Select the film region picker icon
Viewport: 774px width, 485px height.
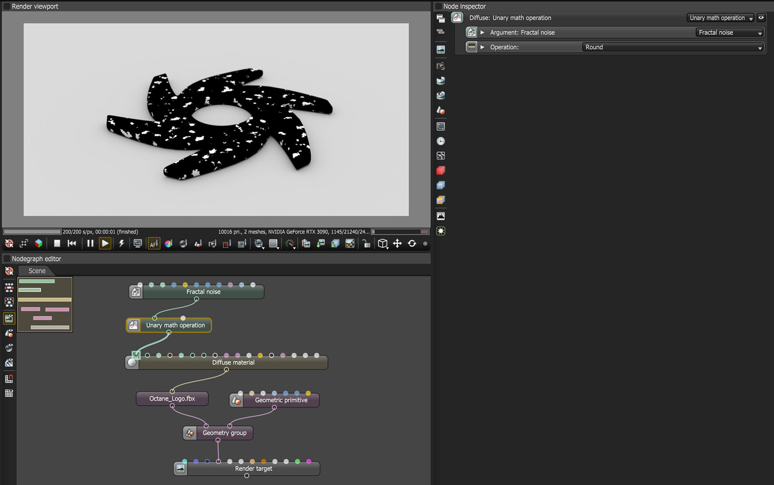point(242,244)
